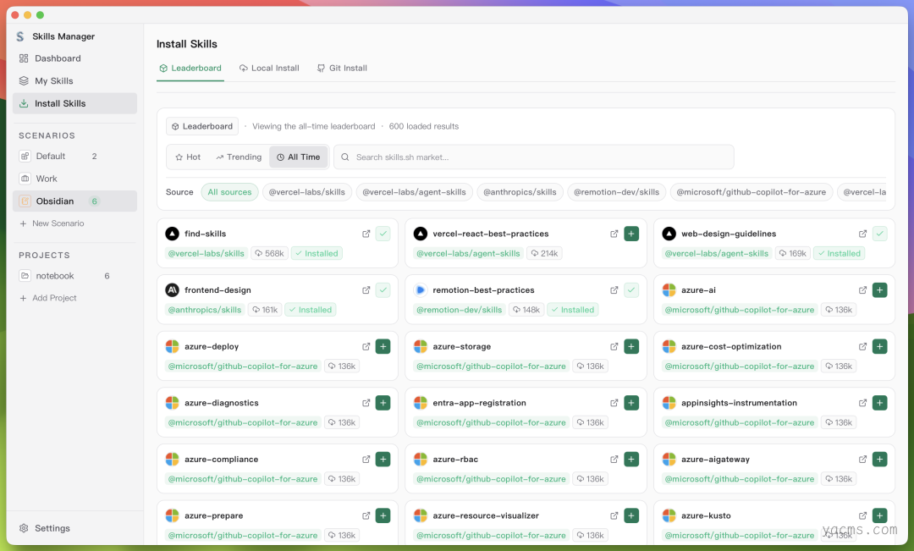Install vercel-react-best-practices with the plus button
This screenshot has width=914, height=551.
[x=631, y=234]
